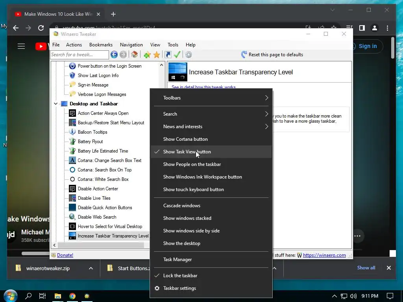Open winaerotweaker.zip download options chevron
403x302 pixels.
pyautogui.click(x=91, y=268)
